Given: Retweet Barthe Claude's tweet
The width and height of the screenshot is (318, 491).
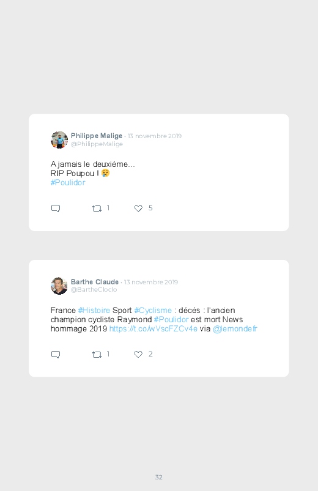Looking at the screenshot, I should [x=97, y=354].
